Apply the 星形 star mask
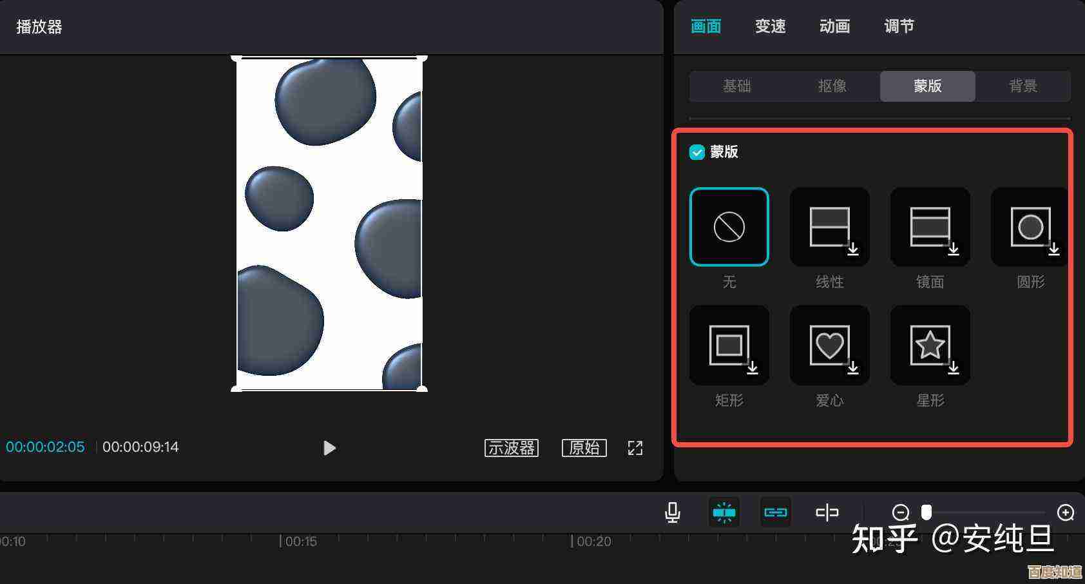Image resolution: width=1085 pixels, height=584 pixels. click(930, 346)
